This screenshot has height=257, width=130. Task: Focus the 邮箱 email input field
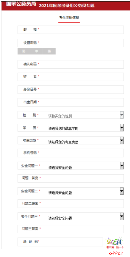71,30
